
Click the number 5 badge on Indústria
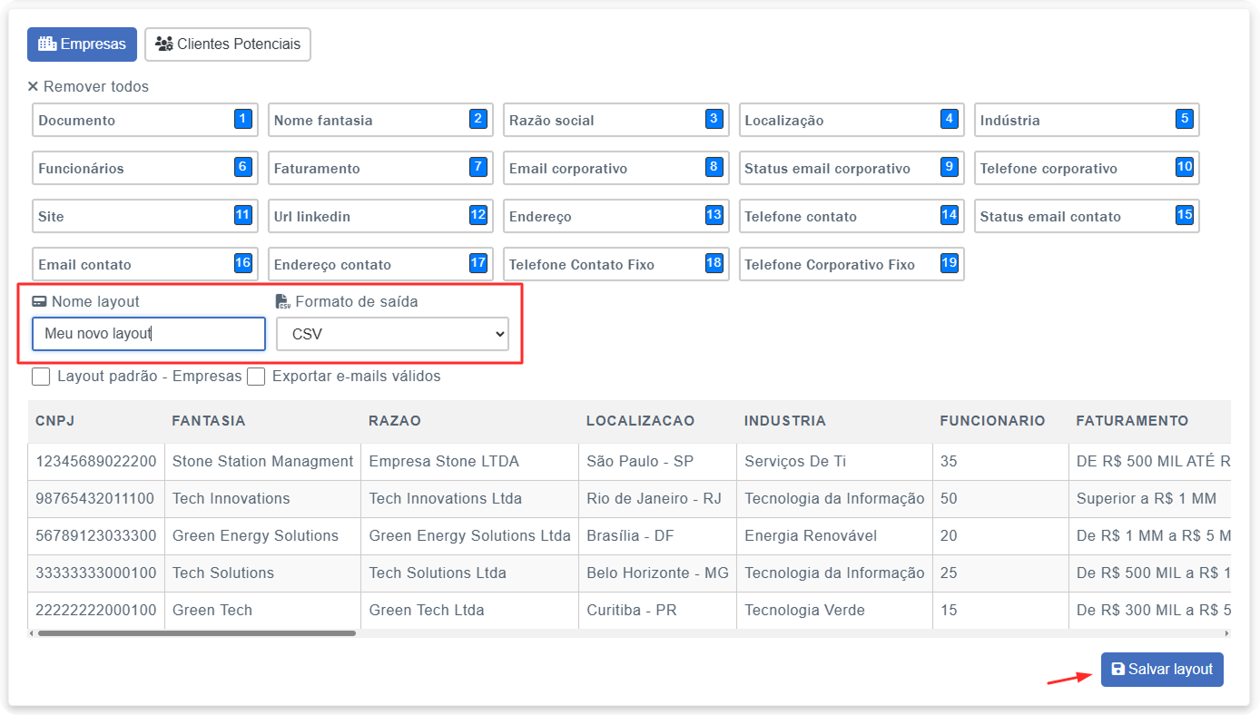point(1184,119)
